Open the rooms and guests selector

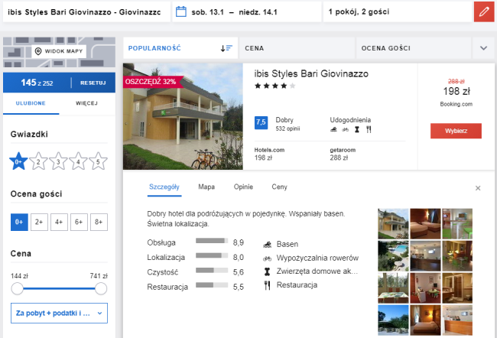[x=395, y=11]
